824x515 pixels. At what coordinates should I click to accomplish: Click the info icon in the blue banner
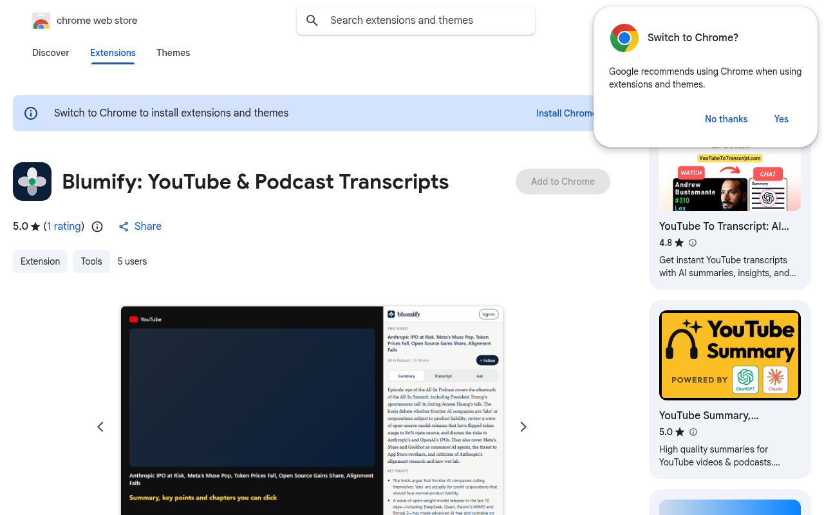point(31,113)
